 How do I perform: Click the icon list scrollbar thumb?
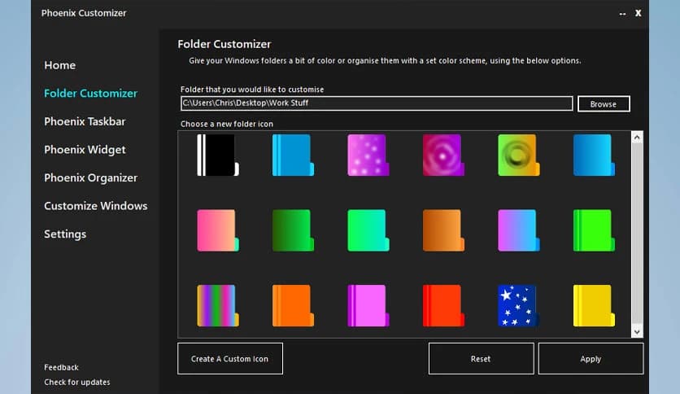637,234
